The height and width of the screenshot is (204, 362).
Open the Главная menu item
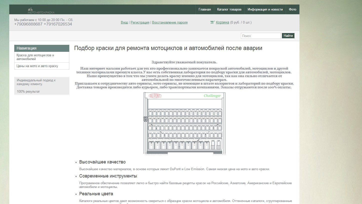205,10
